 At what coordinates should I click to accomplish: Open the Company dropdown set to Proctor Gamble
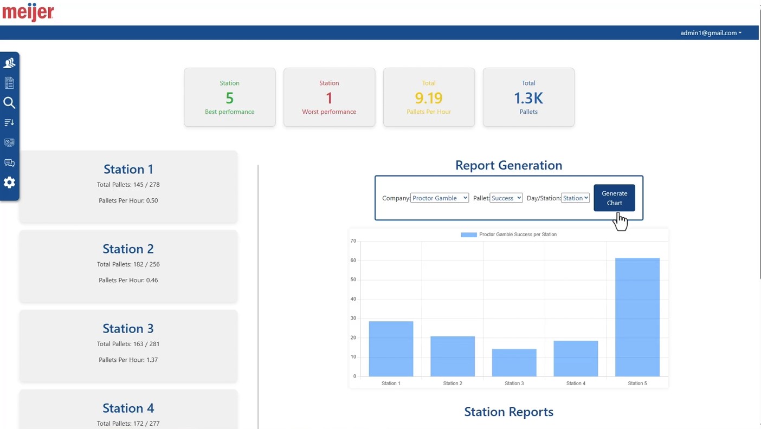click(440, 198)
